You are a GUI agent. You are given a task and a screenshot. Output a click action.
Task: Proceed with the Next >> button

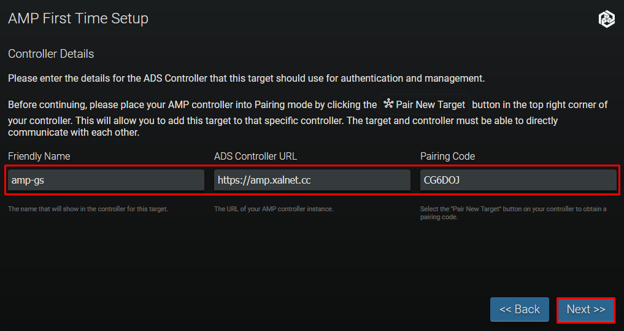pyautogui.click(x=585, y=310)
